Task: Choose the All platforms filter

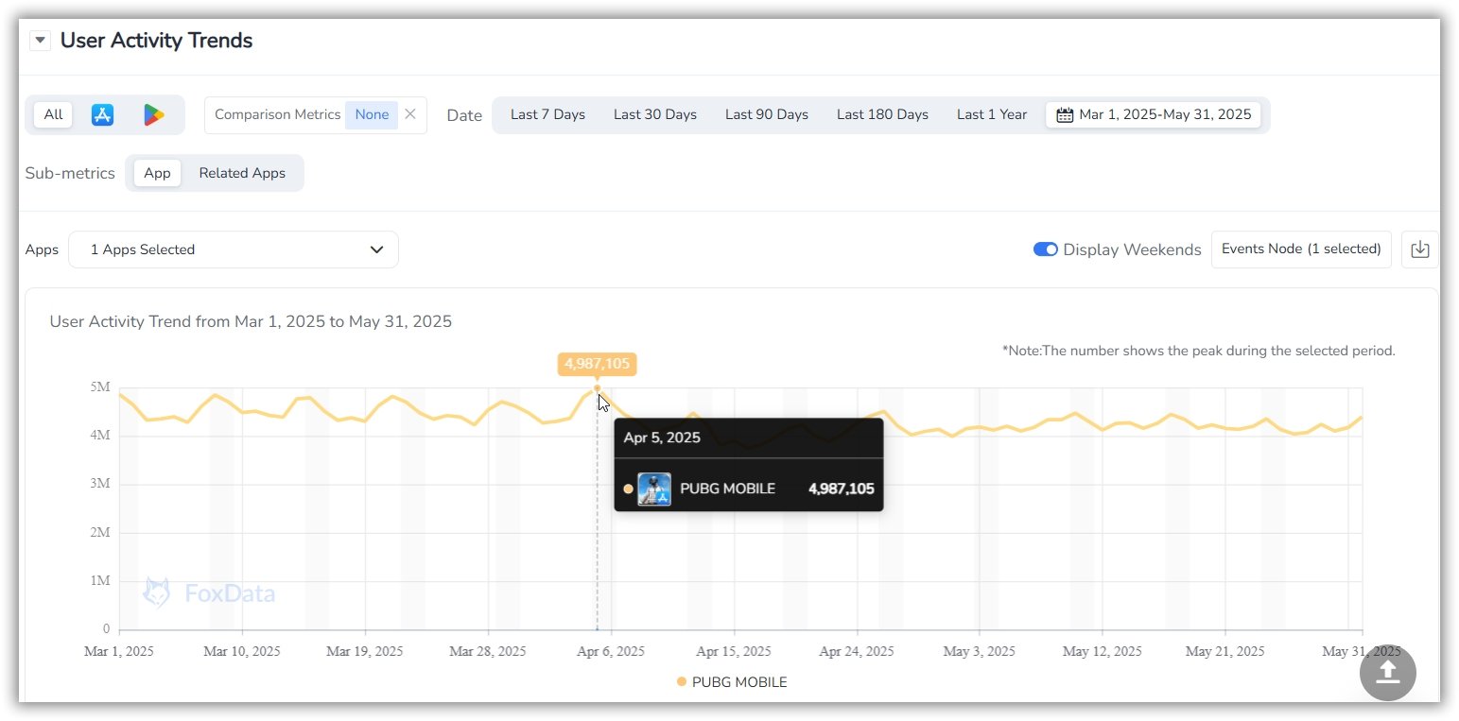Action: click(54, 114)
